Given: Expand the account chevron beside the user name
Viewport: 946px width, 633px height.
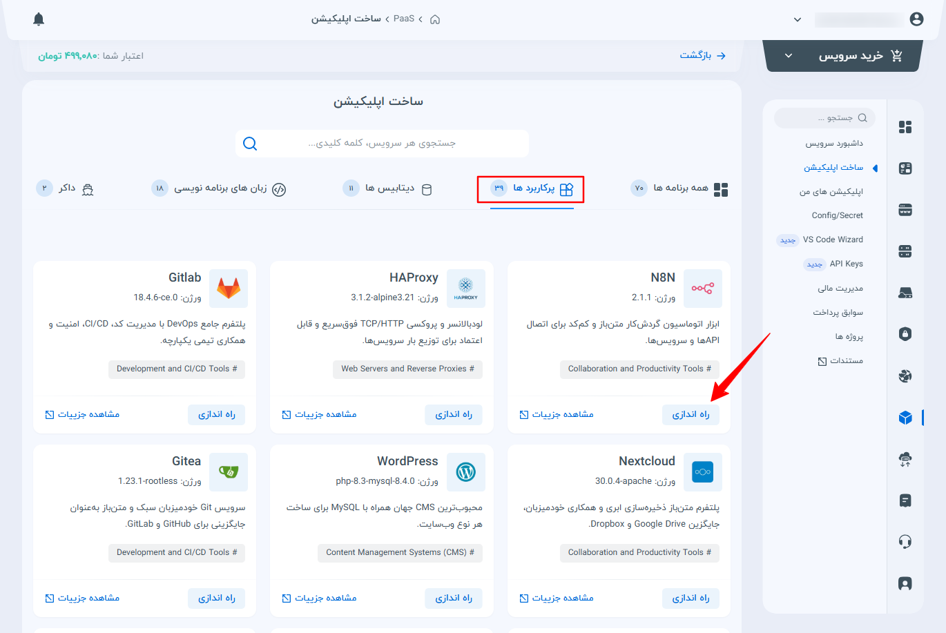Looking at the screenshot, I should 798,19.
